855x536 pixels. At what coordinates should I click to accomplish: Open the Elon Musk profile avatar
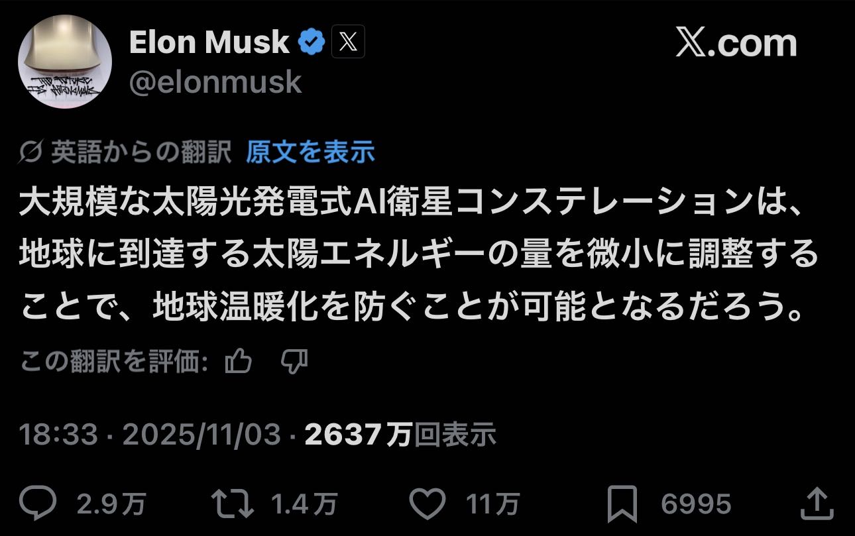pyautogui.click(x=64, y=62)
